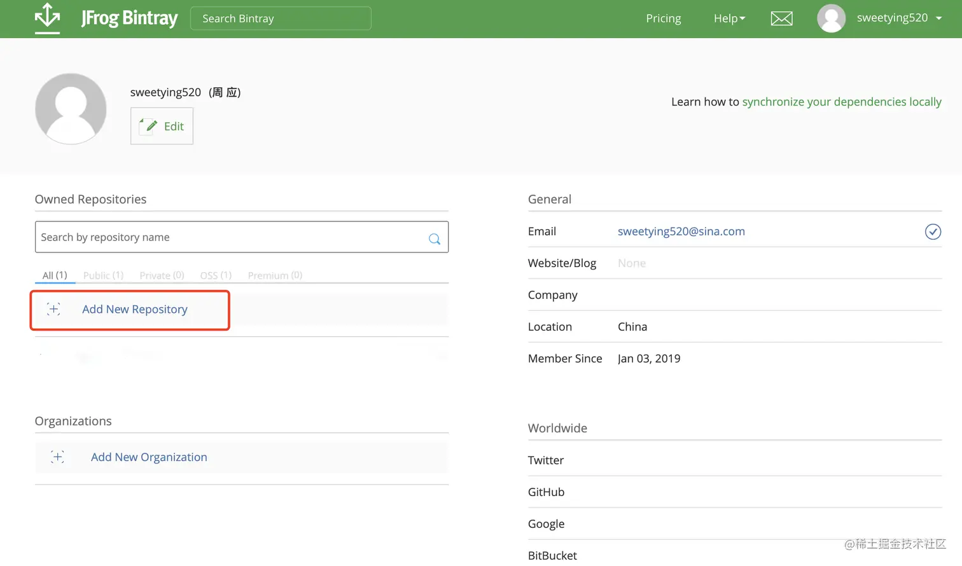Click the Twitter row under Worldwide
The height and width of the screenshot is (566, 962).
click(x=735, y=460)
